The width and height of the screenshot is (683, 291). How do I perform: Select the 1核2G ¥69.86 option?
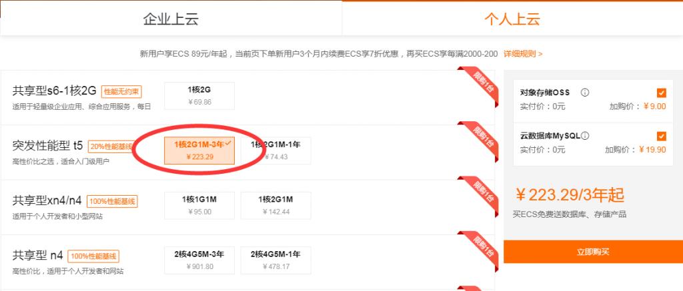pyautogui.click(x=199, y=96)
